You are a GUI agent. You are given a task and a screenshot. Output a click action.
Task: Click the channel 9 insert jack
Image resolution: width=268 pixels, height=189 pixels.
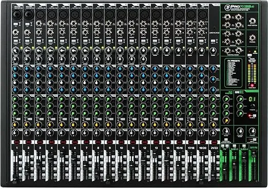[108, 32]
